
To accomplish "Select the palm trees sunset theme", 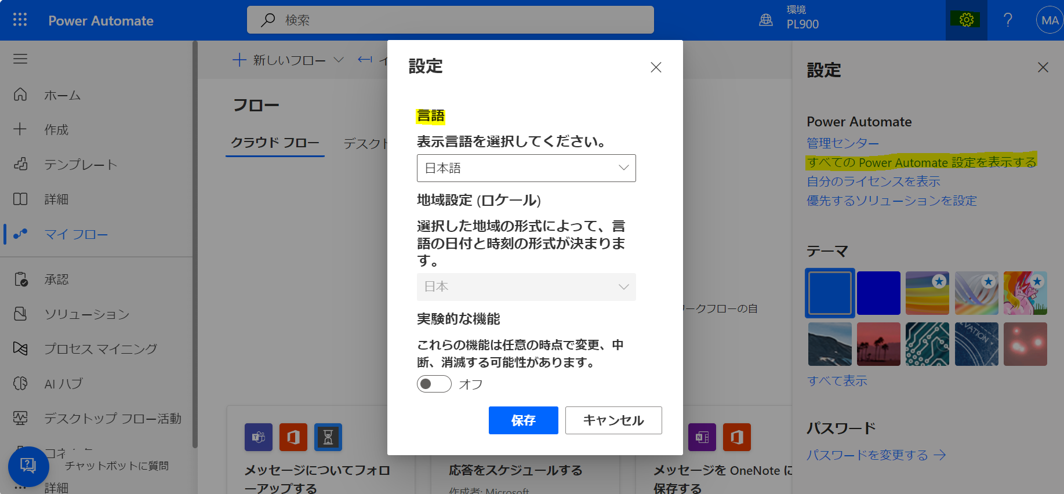I will point(878,344).
